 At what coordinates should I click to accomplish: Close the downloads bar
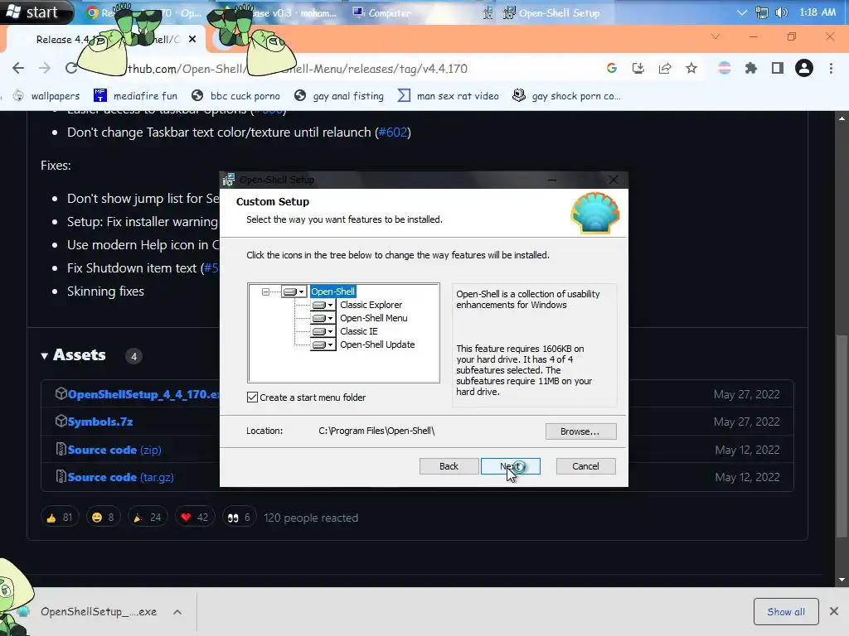834,611
